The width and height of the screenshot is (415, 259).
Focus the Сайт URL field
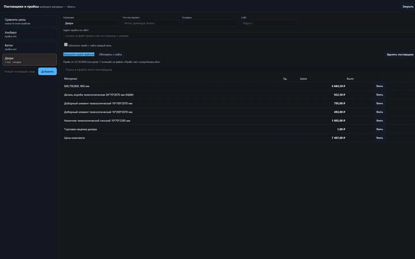click(x=269, y=23)
